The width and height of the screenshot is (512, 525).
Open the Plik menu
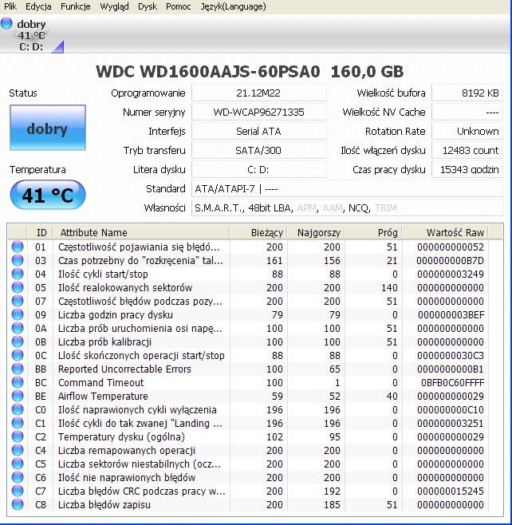click(x=10, y=6)
